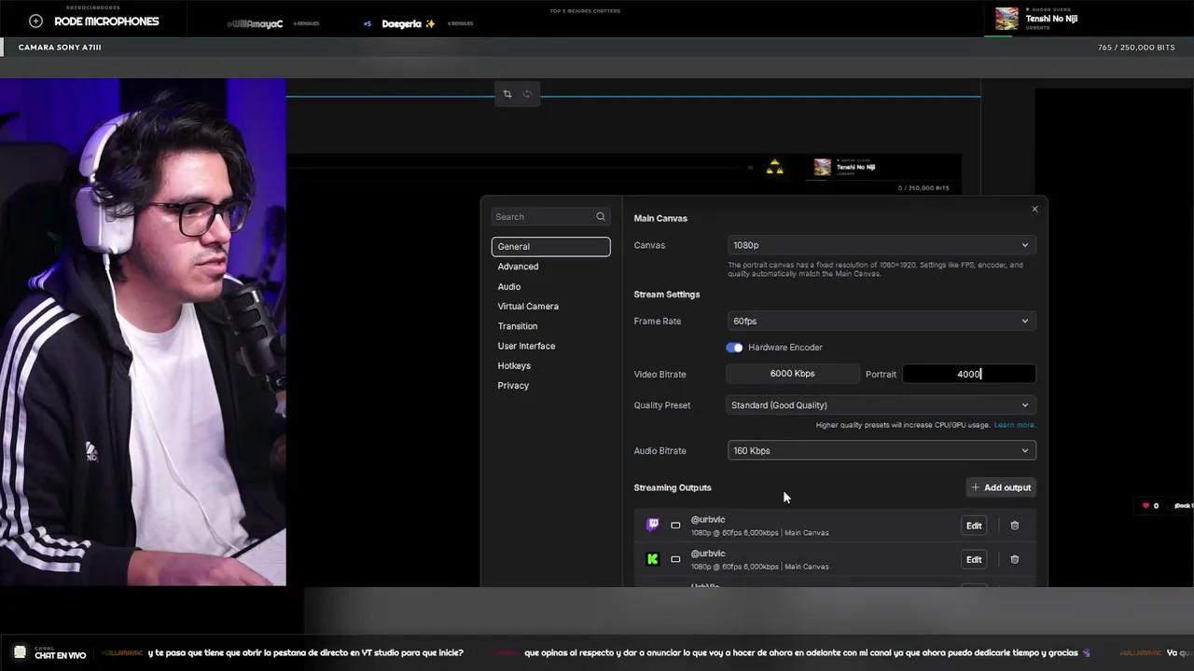
Task: Click the Portrait bitrate field showing 4000
Action: click(969, 374)
